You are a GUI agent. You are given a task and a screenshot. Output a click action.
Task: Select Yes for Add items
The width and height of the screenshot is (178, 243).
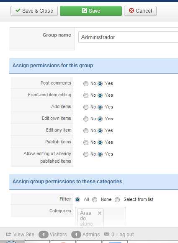(100, 107)
